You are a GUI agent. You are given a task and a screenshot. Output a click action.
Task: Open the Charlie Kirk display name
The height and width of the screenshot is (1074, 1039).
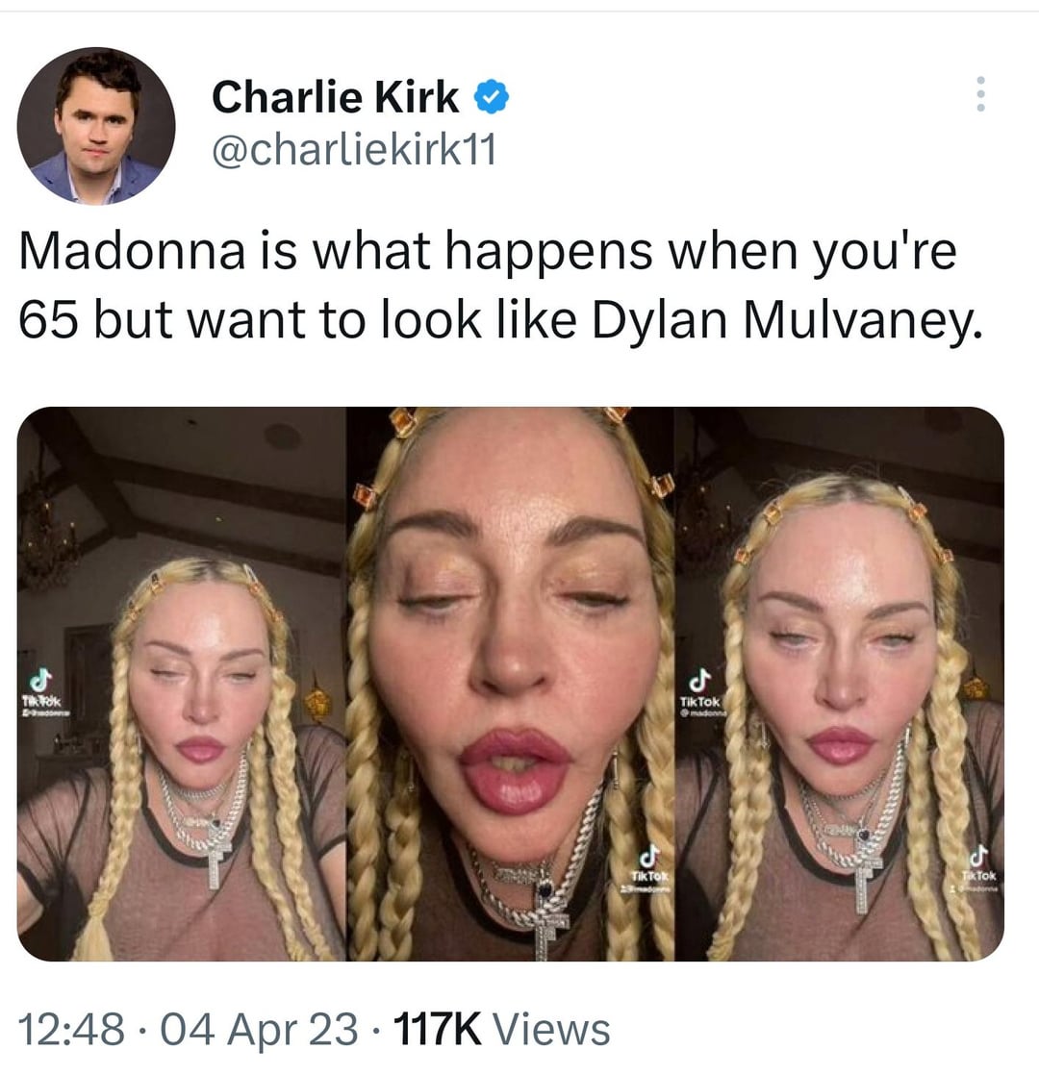(x=335, y=96)
